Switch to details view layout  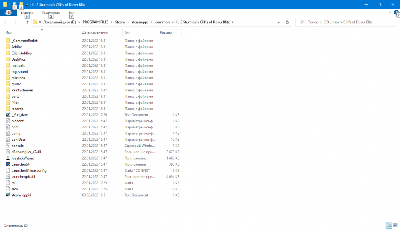coord(388,225)
